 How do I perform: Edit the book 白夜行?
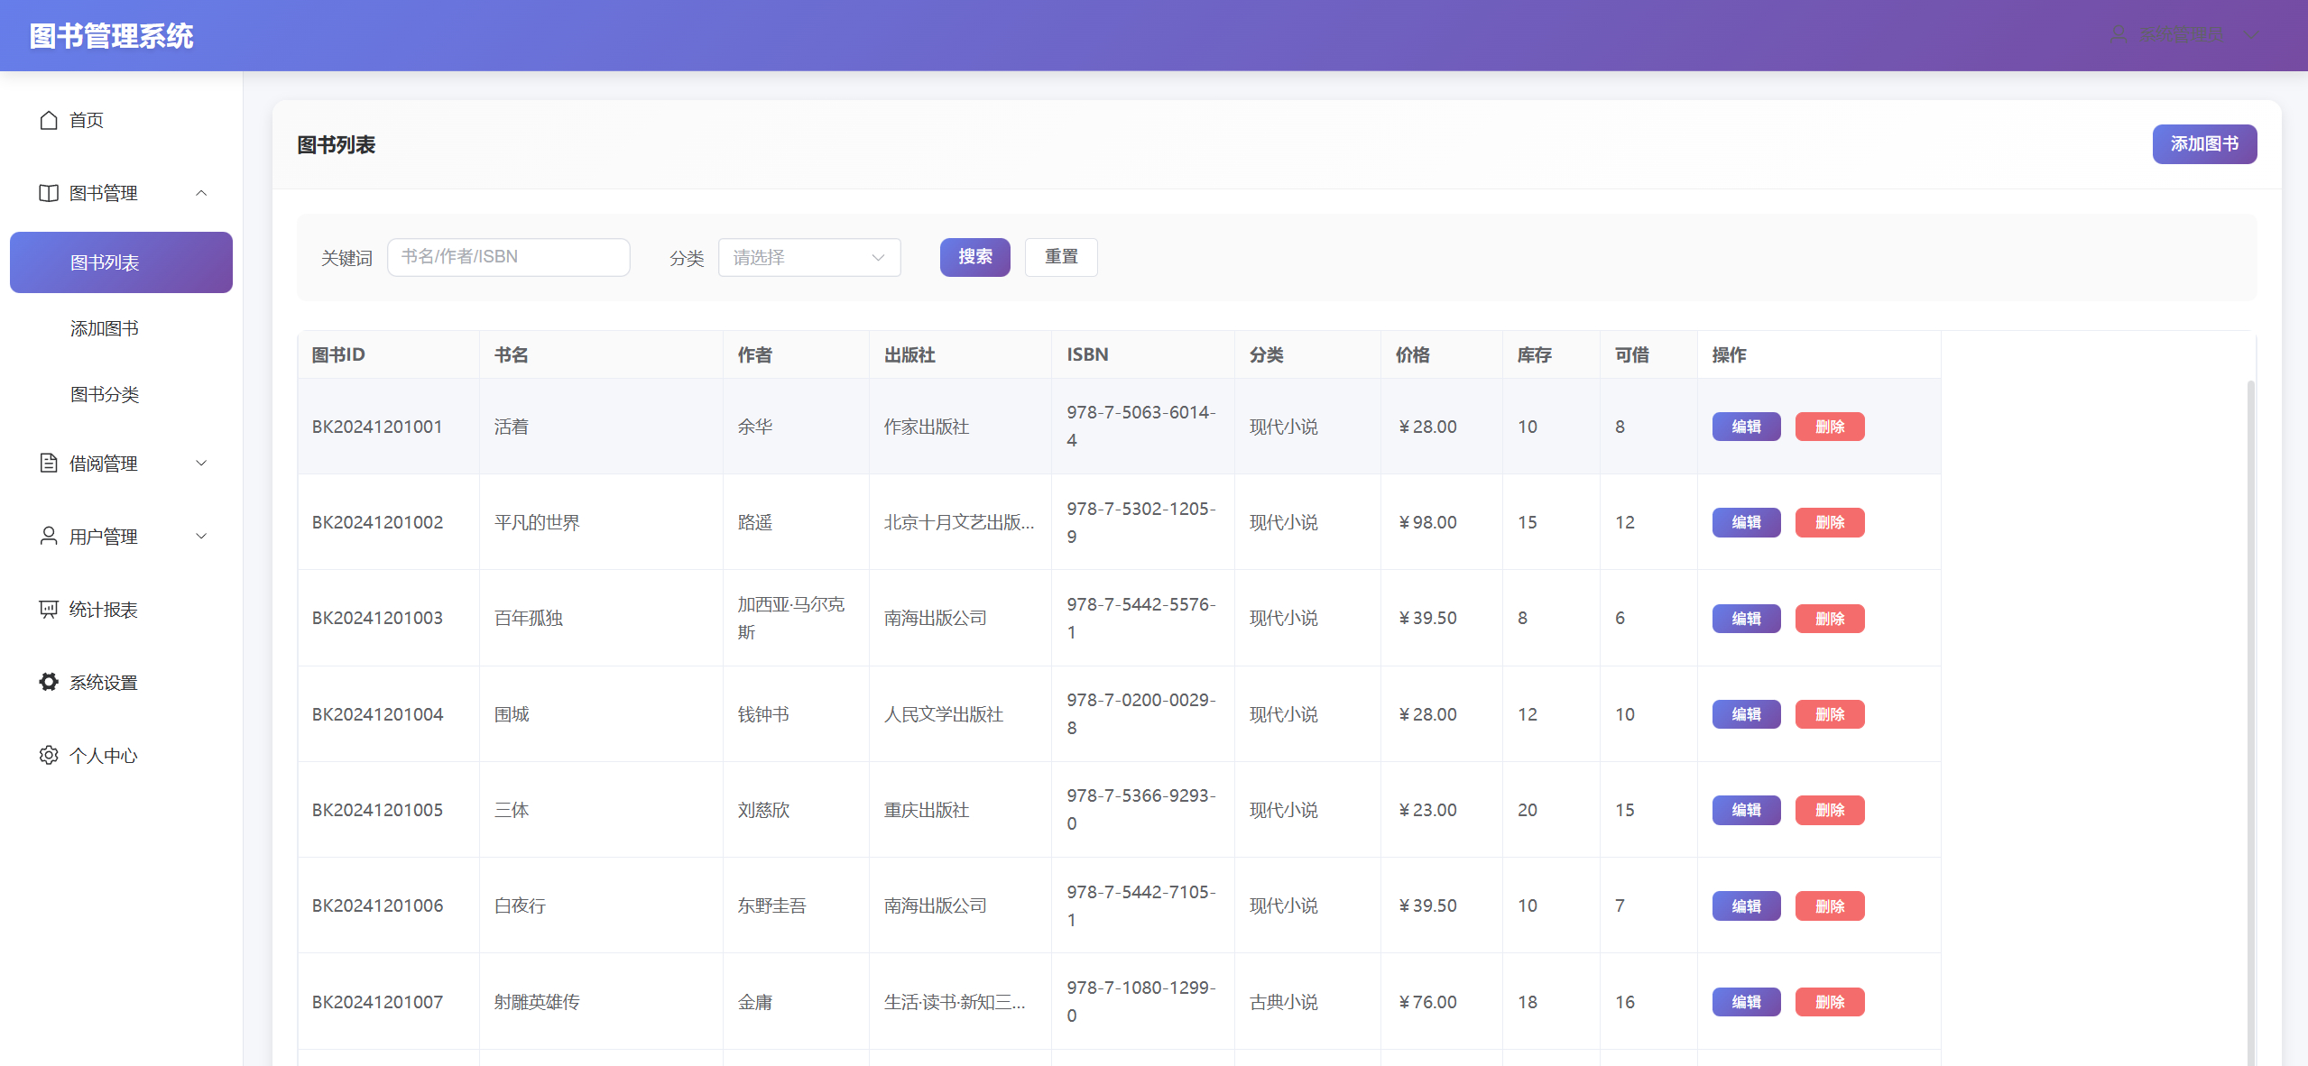click(1746, 905)
